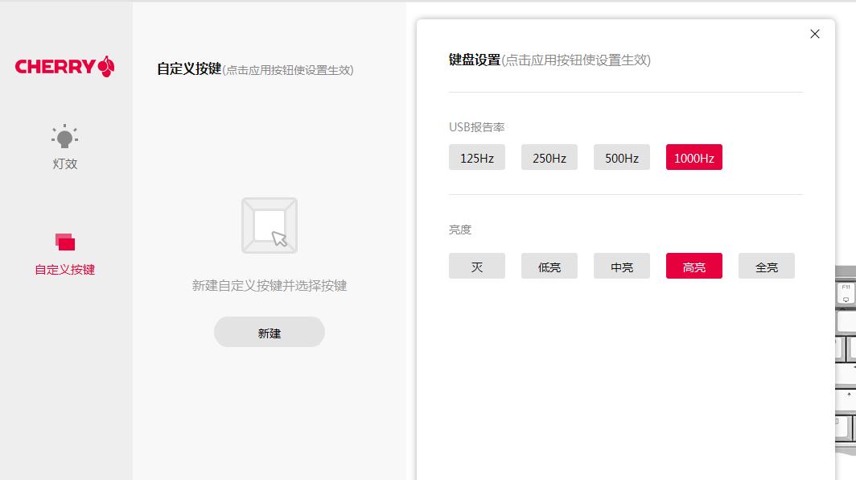Keep 1000Hz report rate selected

[693, 157]
